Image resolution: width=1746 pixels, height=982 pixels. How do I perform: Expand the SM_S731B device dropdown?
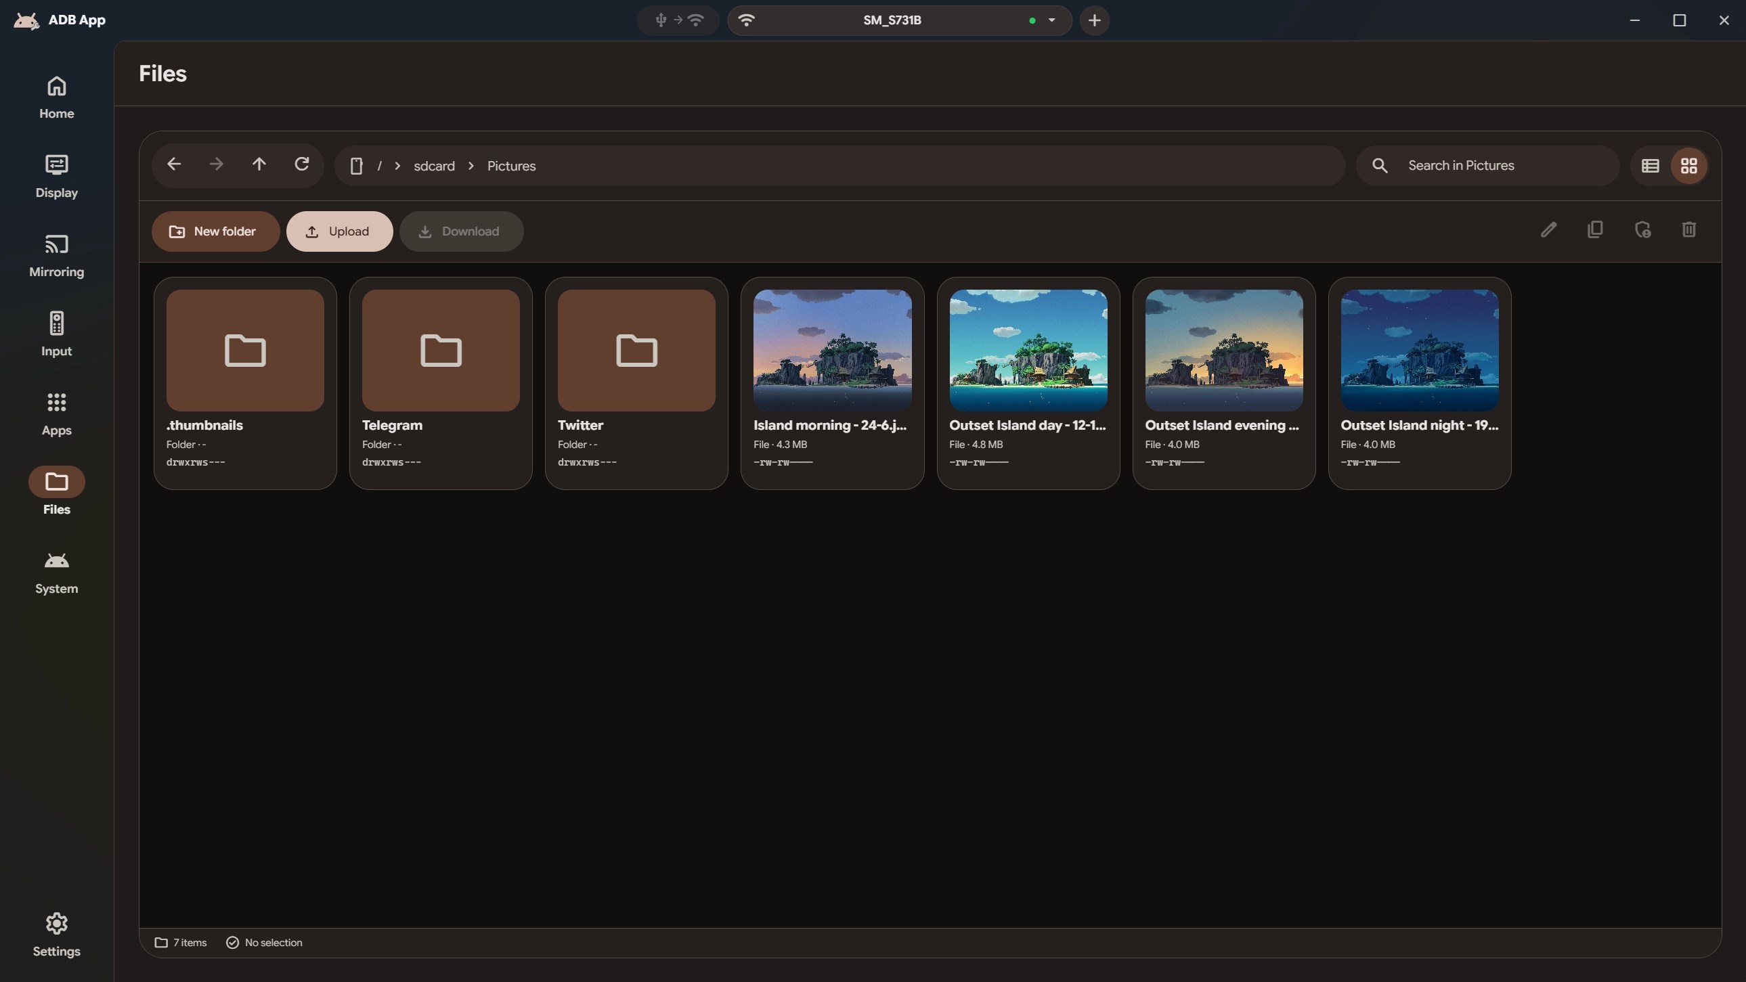click(1052, 20)
